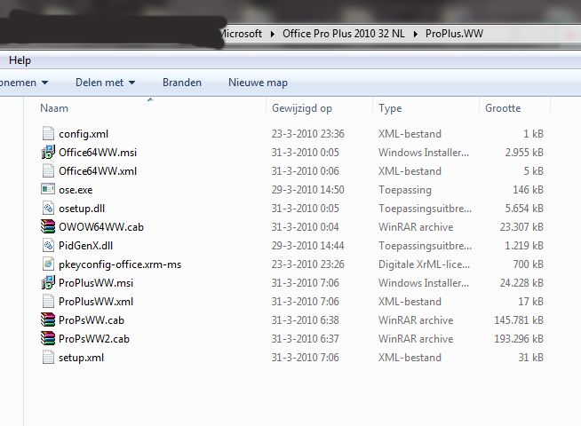Click the ose.exe application icon

coord(48,190)
